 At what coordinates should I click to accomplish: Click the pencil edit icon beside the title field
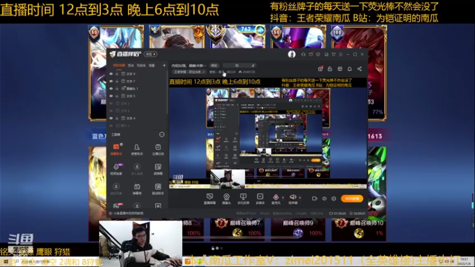click(x=253, y=65)
